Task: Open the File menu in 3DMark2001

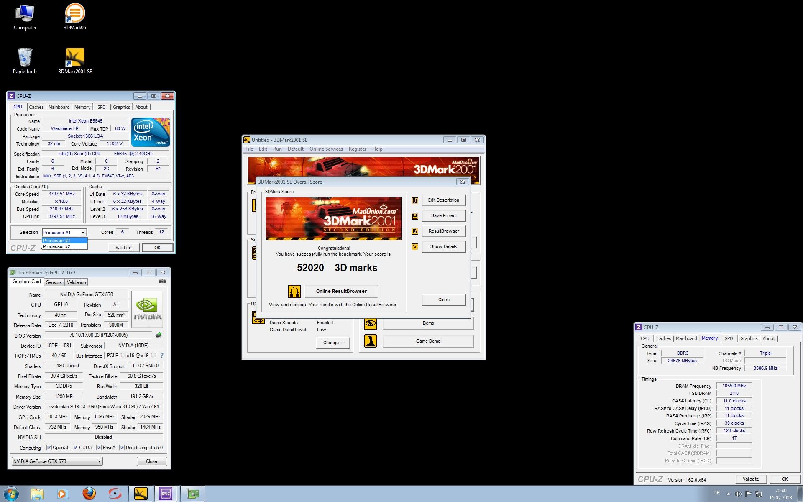Action: (x=249, y=149)
